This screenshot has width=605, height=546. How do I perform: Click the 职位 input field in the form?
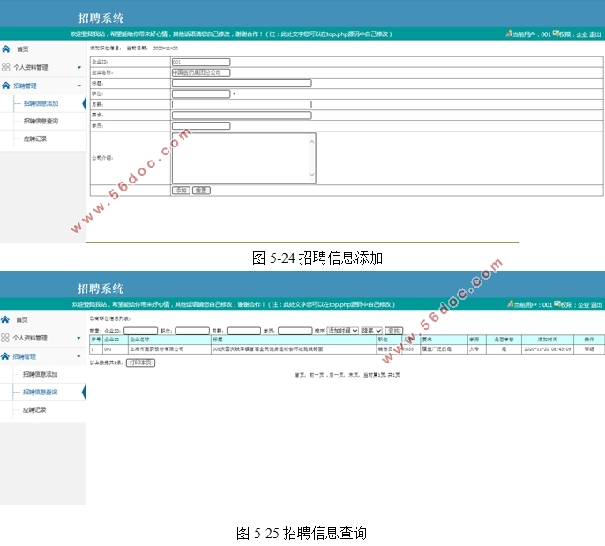coord(201,93)
